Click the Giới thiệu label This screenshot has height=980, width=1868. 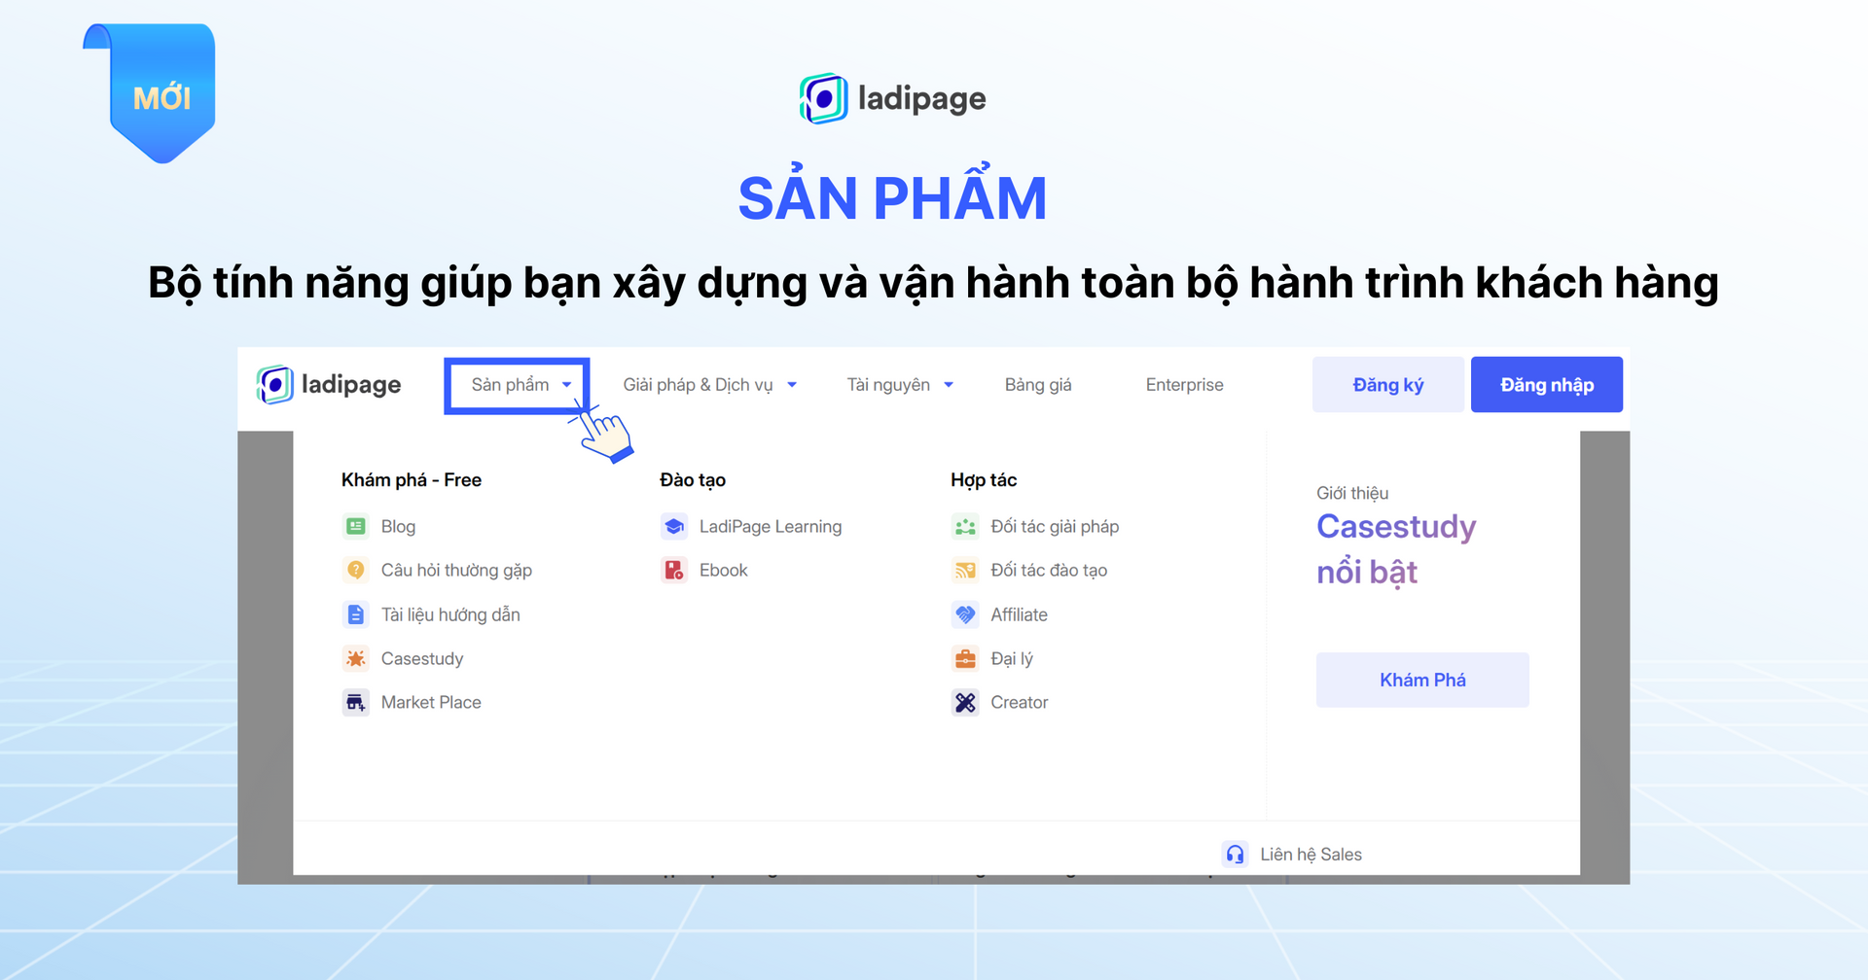click(x=1352, y=493)
